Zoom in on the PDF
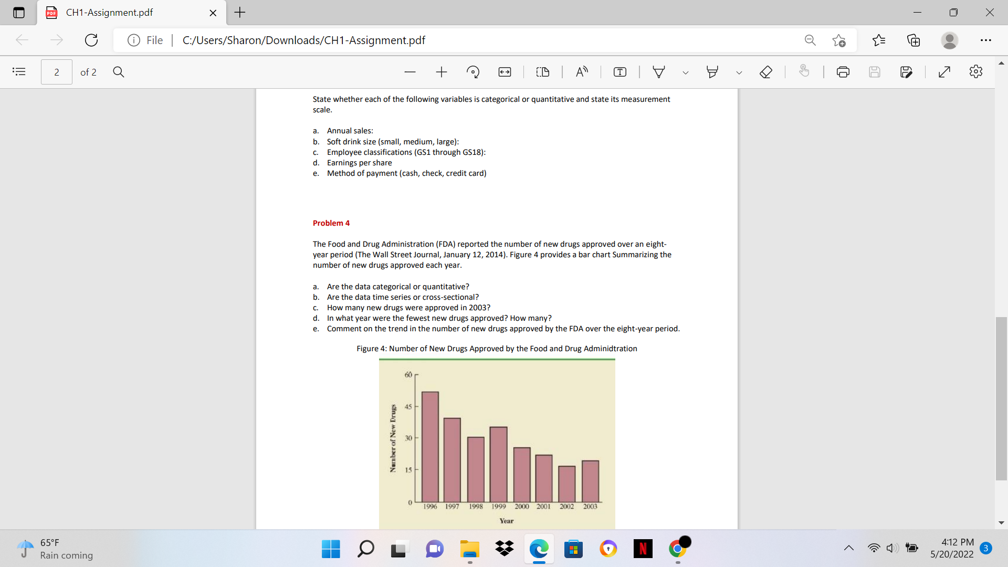Screen dimensions: 1008x567 point(442,72)
